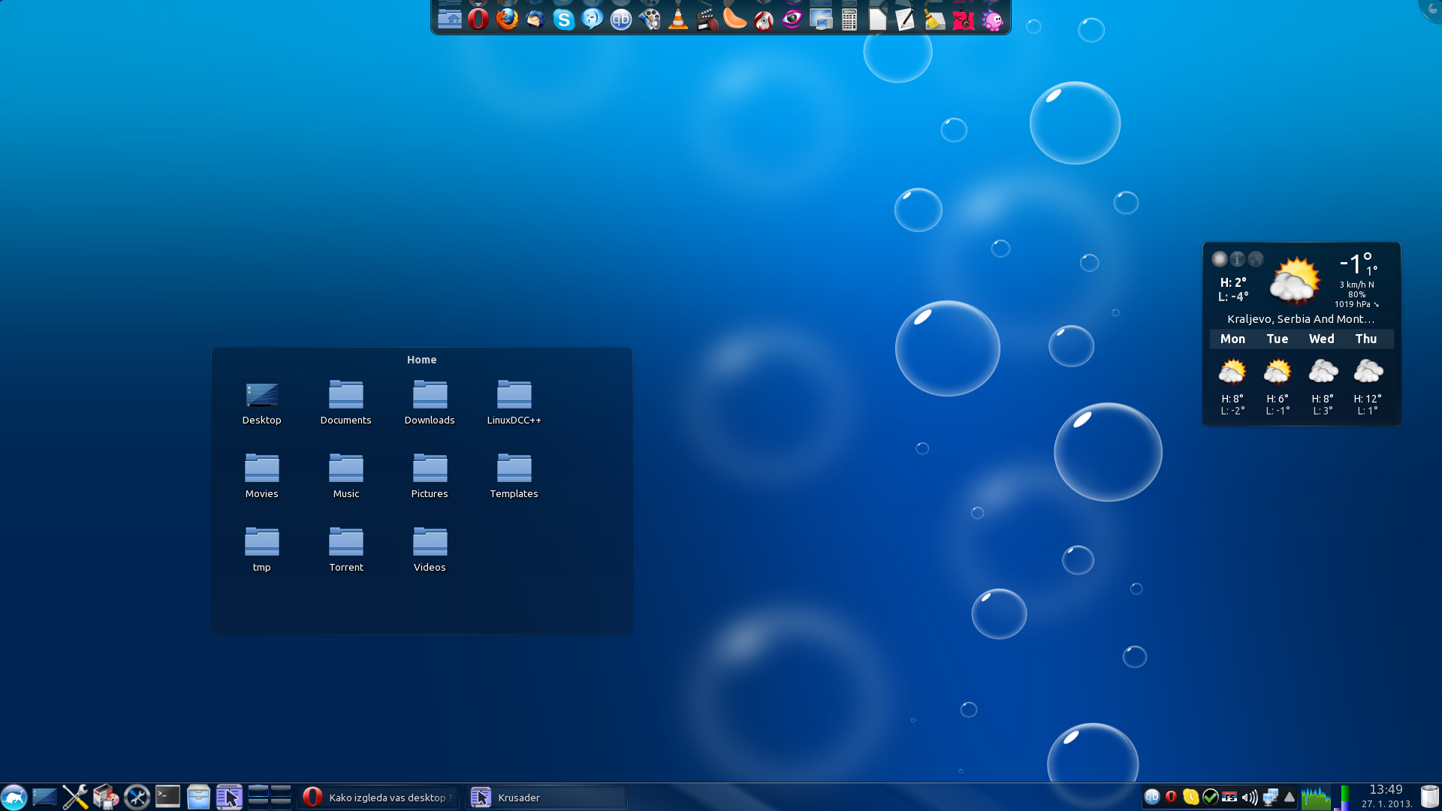This screenshot has height=811, width=1442.
Task: Open the terminal from the bottom panel
Action: 167,797
